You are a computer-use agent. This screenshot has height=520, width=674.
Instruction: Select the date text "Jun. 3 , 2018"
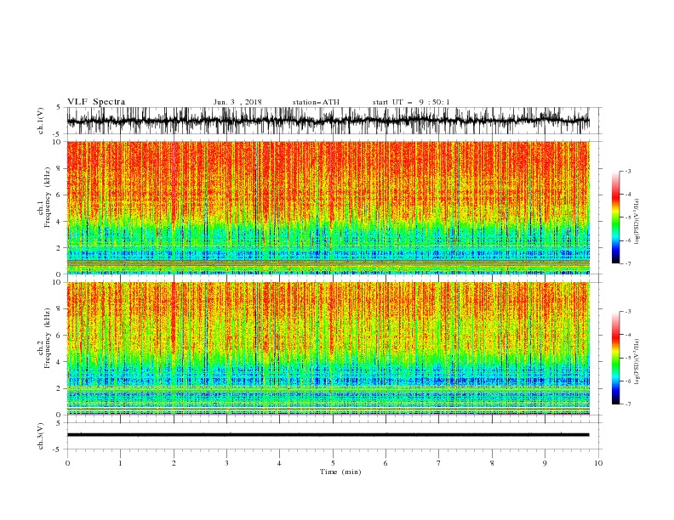tap(237, 102)
